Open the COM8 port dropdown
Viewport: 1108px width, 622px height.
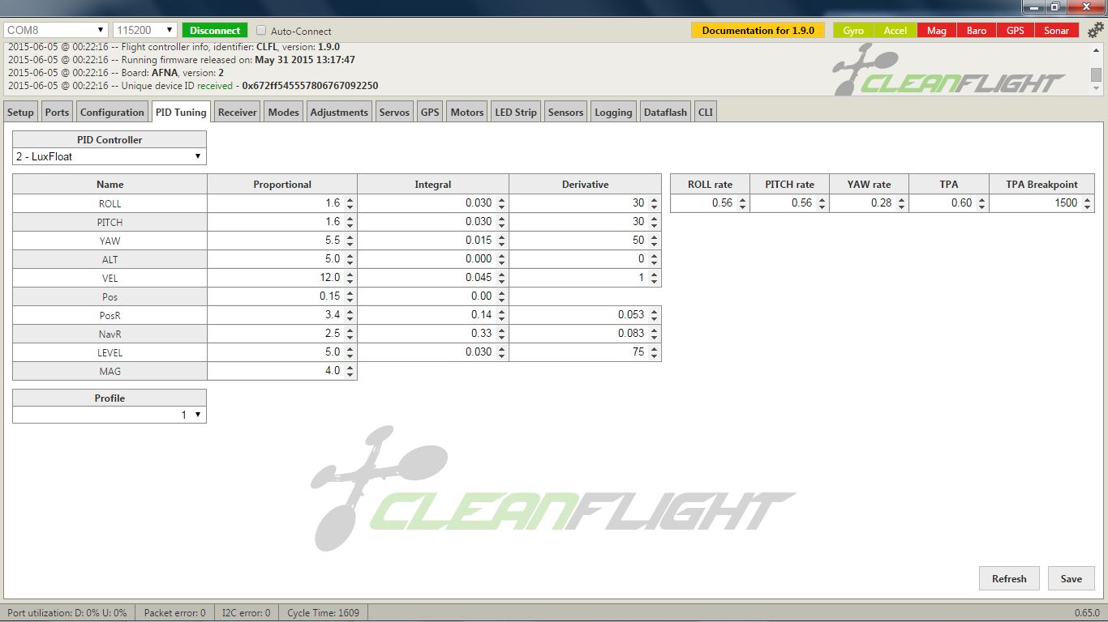(56, 30)
